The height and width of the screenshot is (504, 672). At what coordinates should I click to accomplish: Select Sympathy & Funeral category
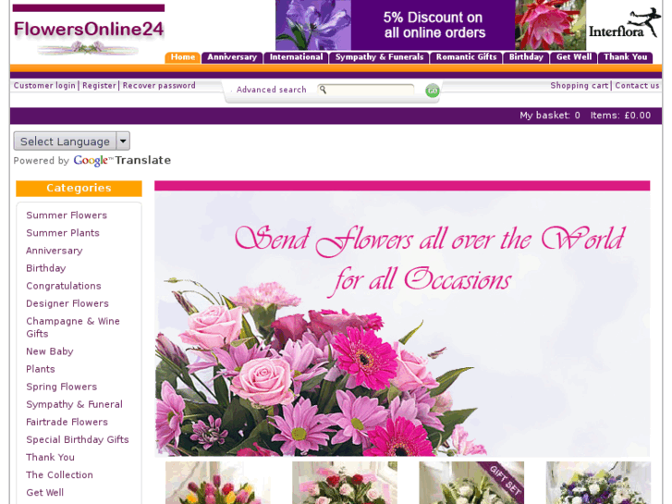(74, 404)
